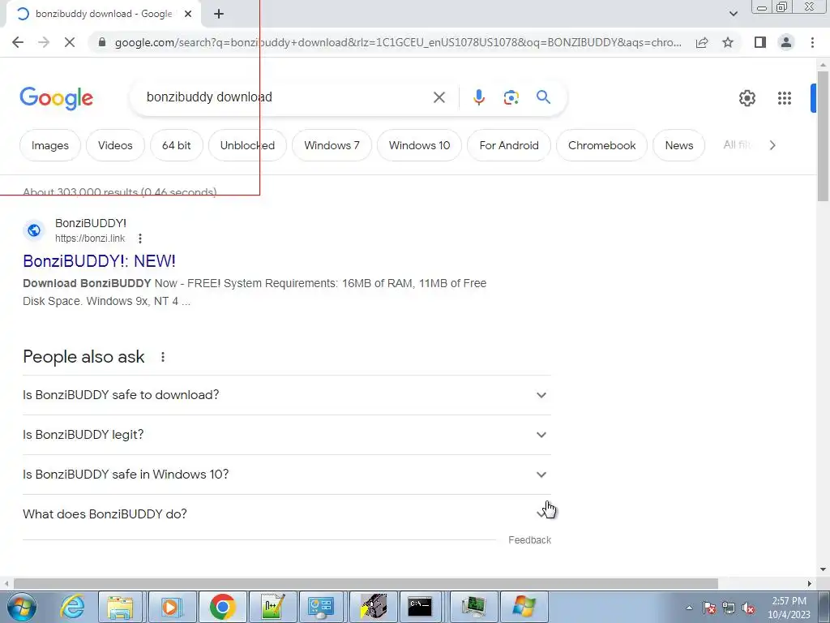Expand Is BonziBUDDY legit?
Viewport: 830px width, 623px height.
click(286, 435)
